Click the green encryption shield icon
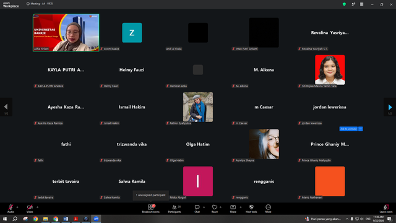Image resolution: width=396 pixels, height=223 pixels. pyautogui.click(x=344, y=4)
